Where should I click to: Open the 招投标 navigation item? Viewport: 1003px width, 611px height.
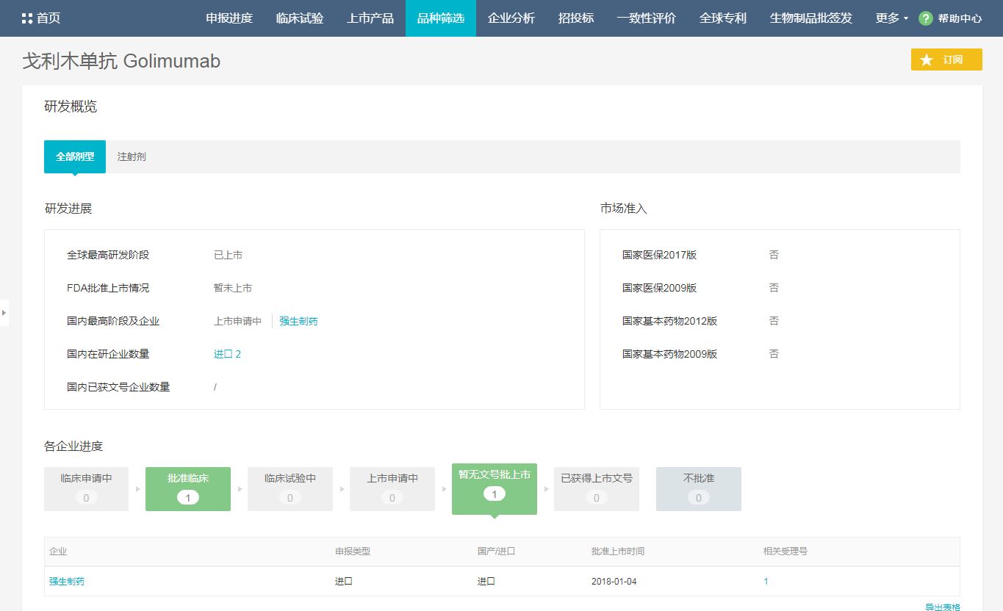pos(576,18)
